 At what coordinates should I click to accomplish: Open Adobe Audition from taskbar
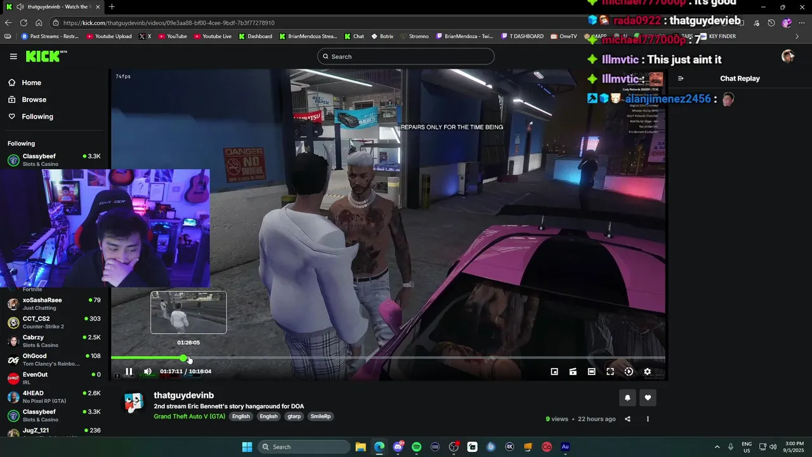pos(565,447)
